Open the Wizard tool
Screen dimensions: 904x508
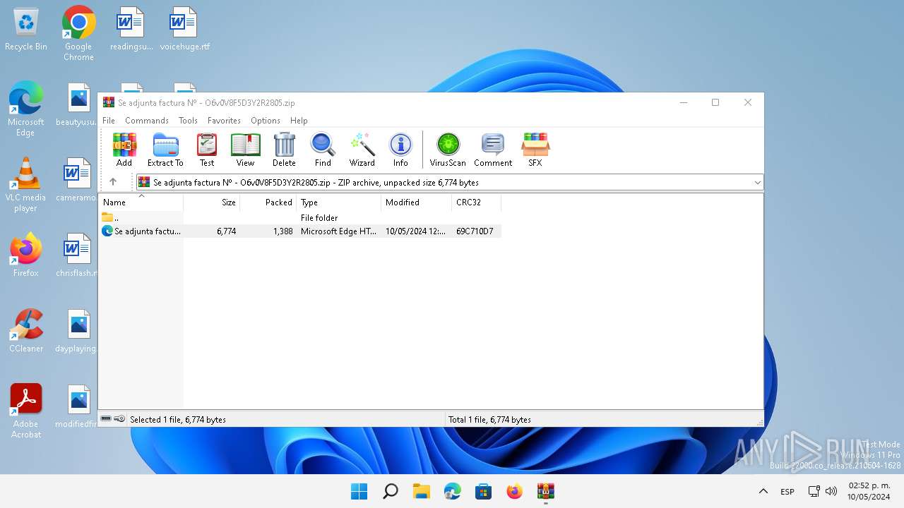click(x=362, y=150)
